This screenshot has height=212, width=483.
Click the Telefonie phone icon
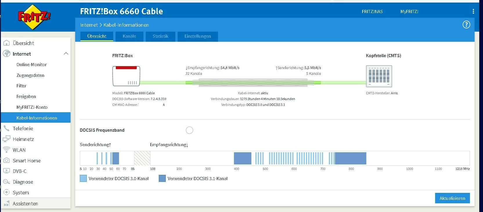coord(6,128)
